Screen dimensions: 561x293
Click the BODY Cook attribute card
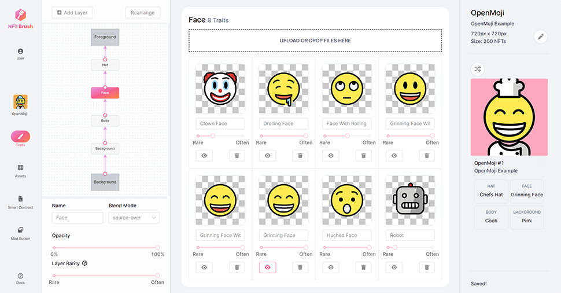(491, 217)
